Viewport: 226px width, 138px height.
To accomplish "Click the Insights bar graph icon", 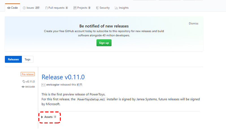I will tap(116, 8).
